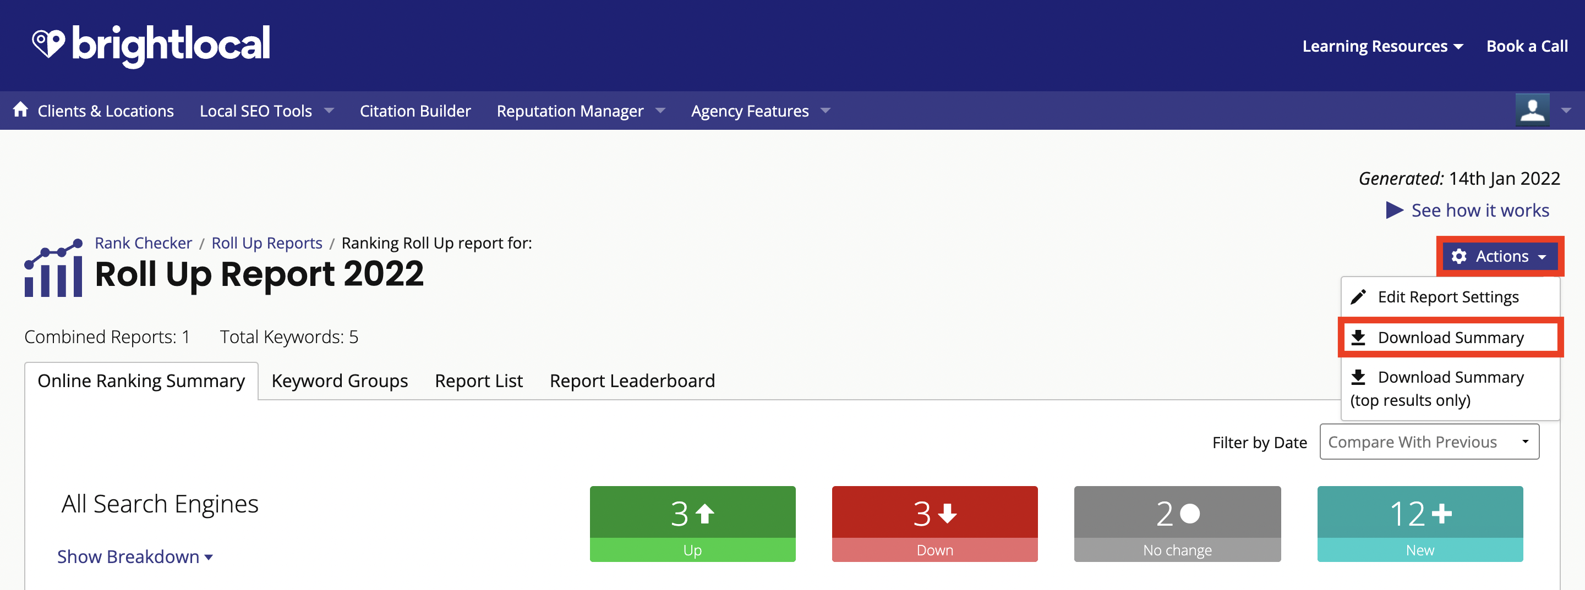Select Edit Report Settings from Actions menu
This screenshot has height=590, width=1585.
click(x=1450, y=297)
